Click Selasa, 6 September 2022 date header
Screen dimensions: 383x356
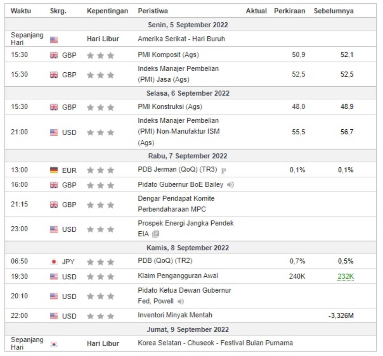pos(188,93)
